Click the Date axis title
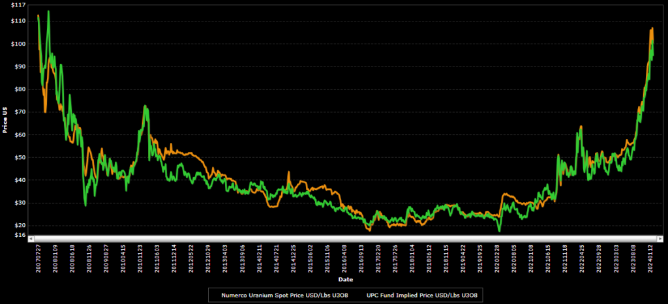This screenshot has height=304, width=668. [346, 280]
